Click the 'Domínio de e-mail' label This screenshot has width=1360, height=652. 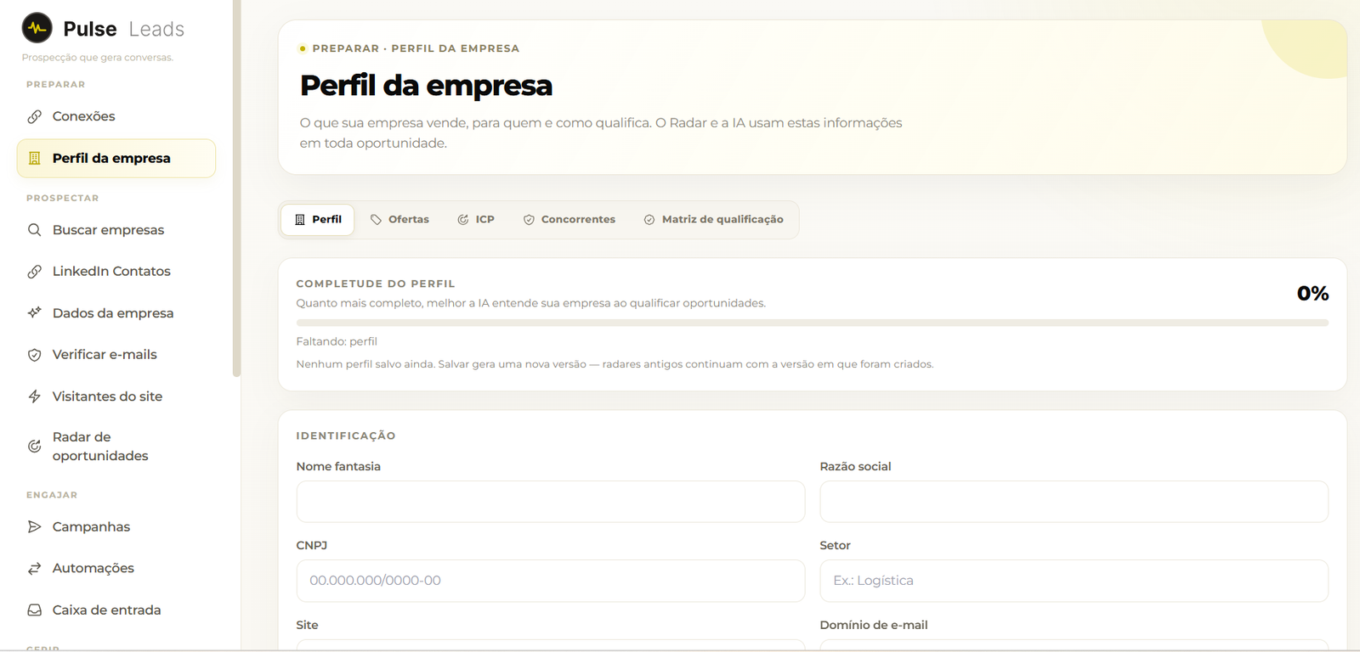point(874,625)
